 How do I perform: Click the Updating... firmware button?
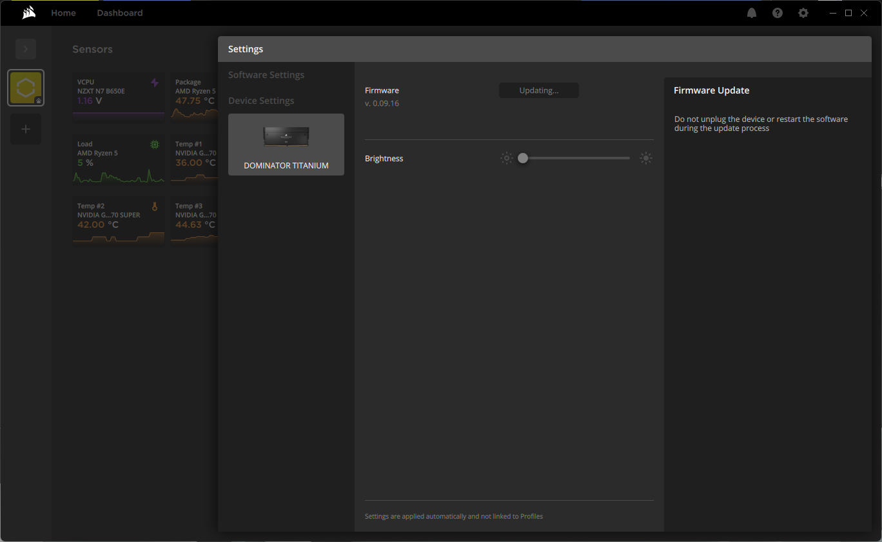(539, 90)
